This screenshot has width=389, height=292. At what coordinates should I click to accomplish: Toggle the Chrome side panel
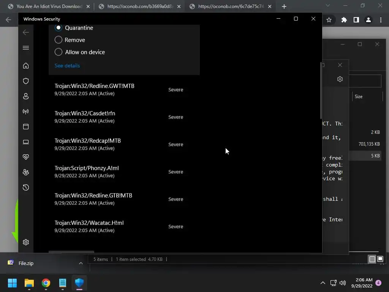click(x=356, y=20)
